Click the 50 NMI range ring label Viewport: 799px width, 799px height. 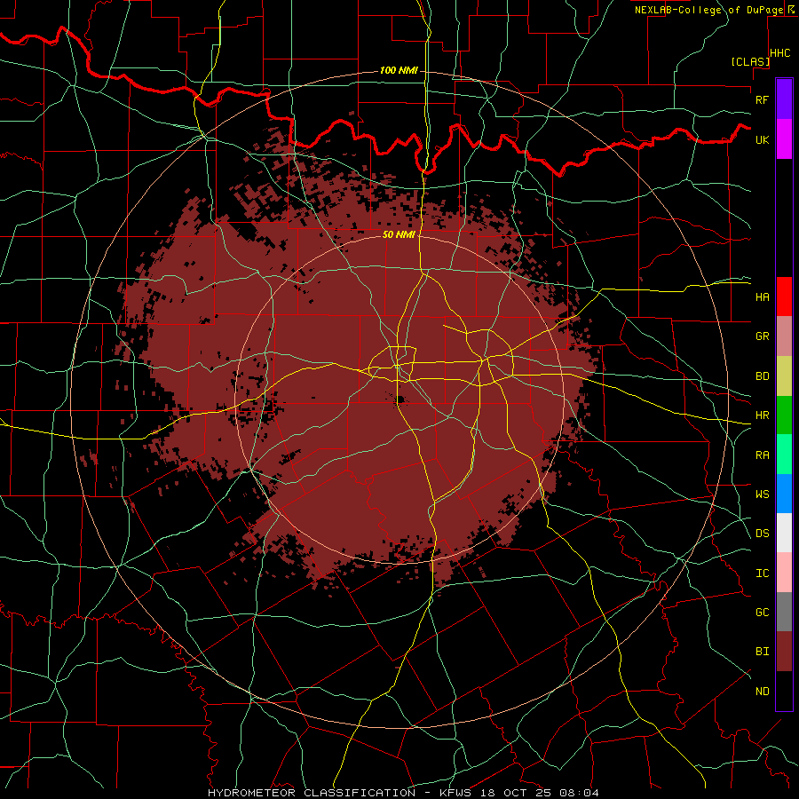click(x=399, y=234)
